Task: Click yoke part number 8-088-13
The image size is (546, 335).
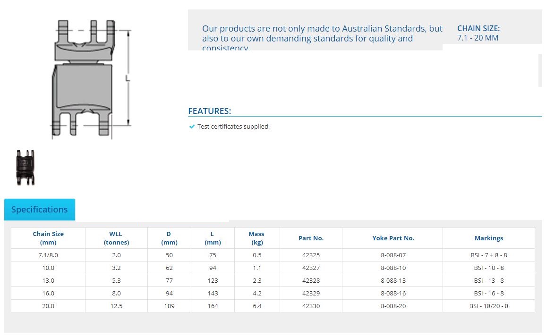Action: 393,280
